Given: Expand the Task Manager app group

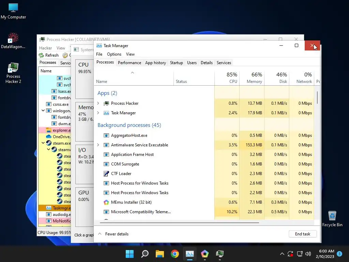Looking at the screenshot, I should (98, 113).
